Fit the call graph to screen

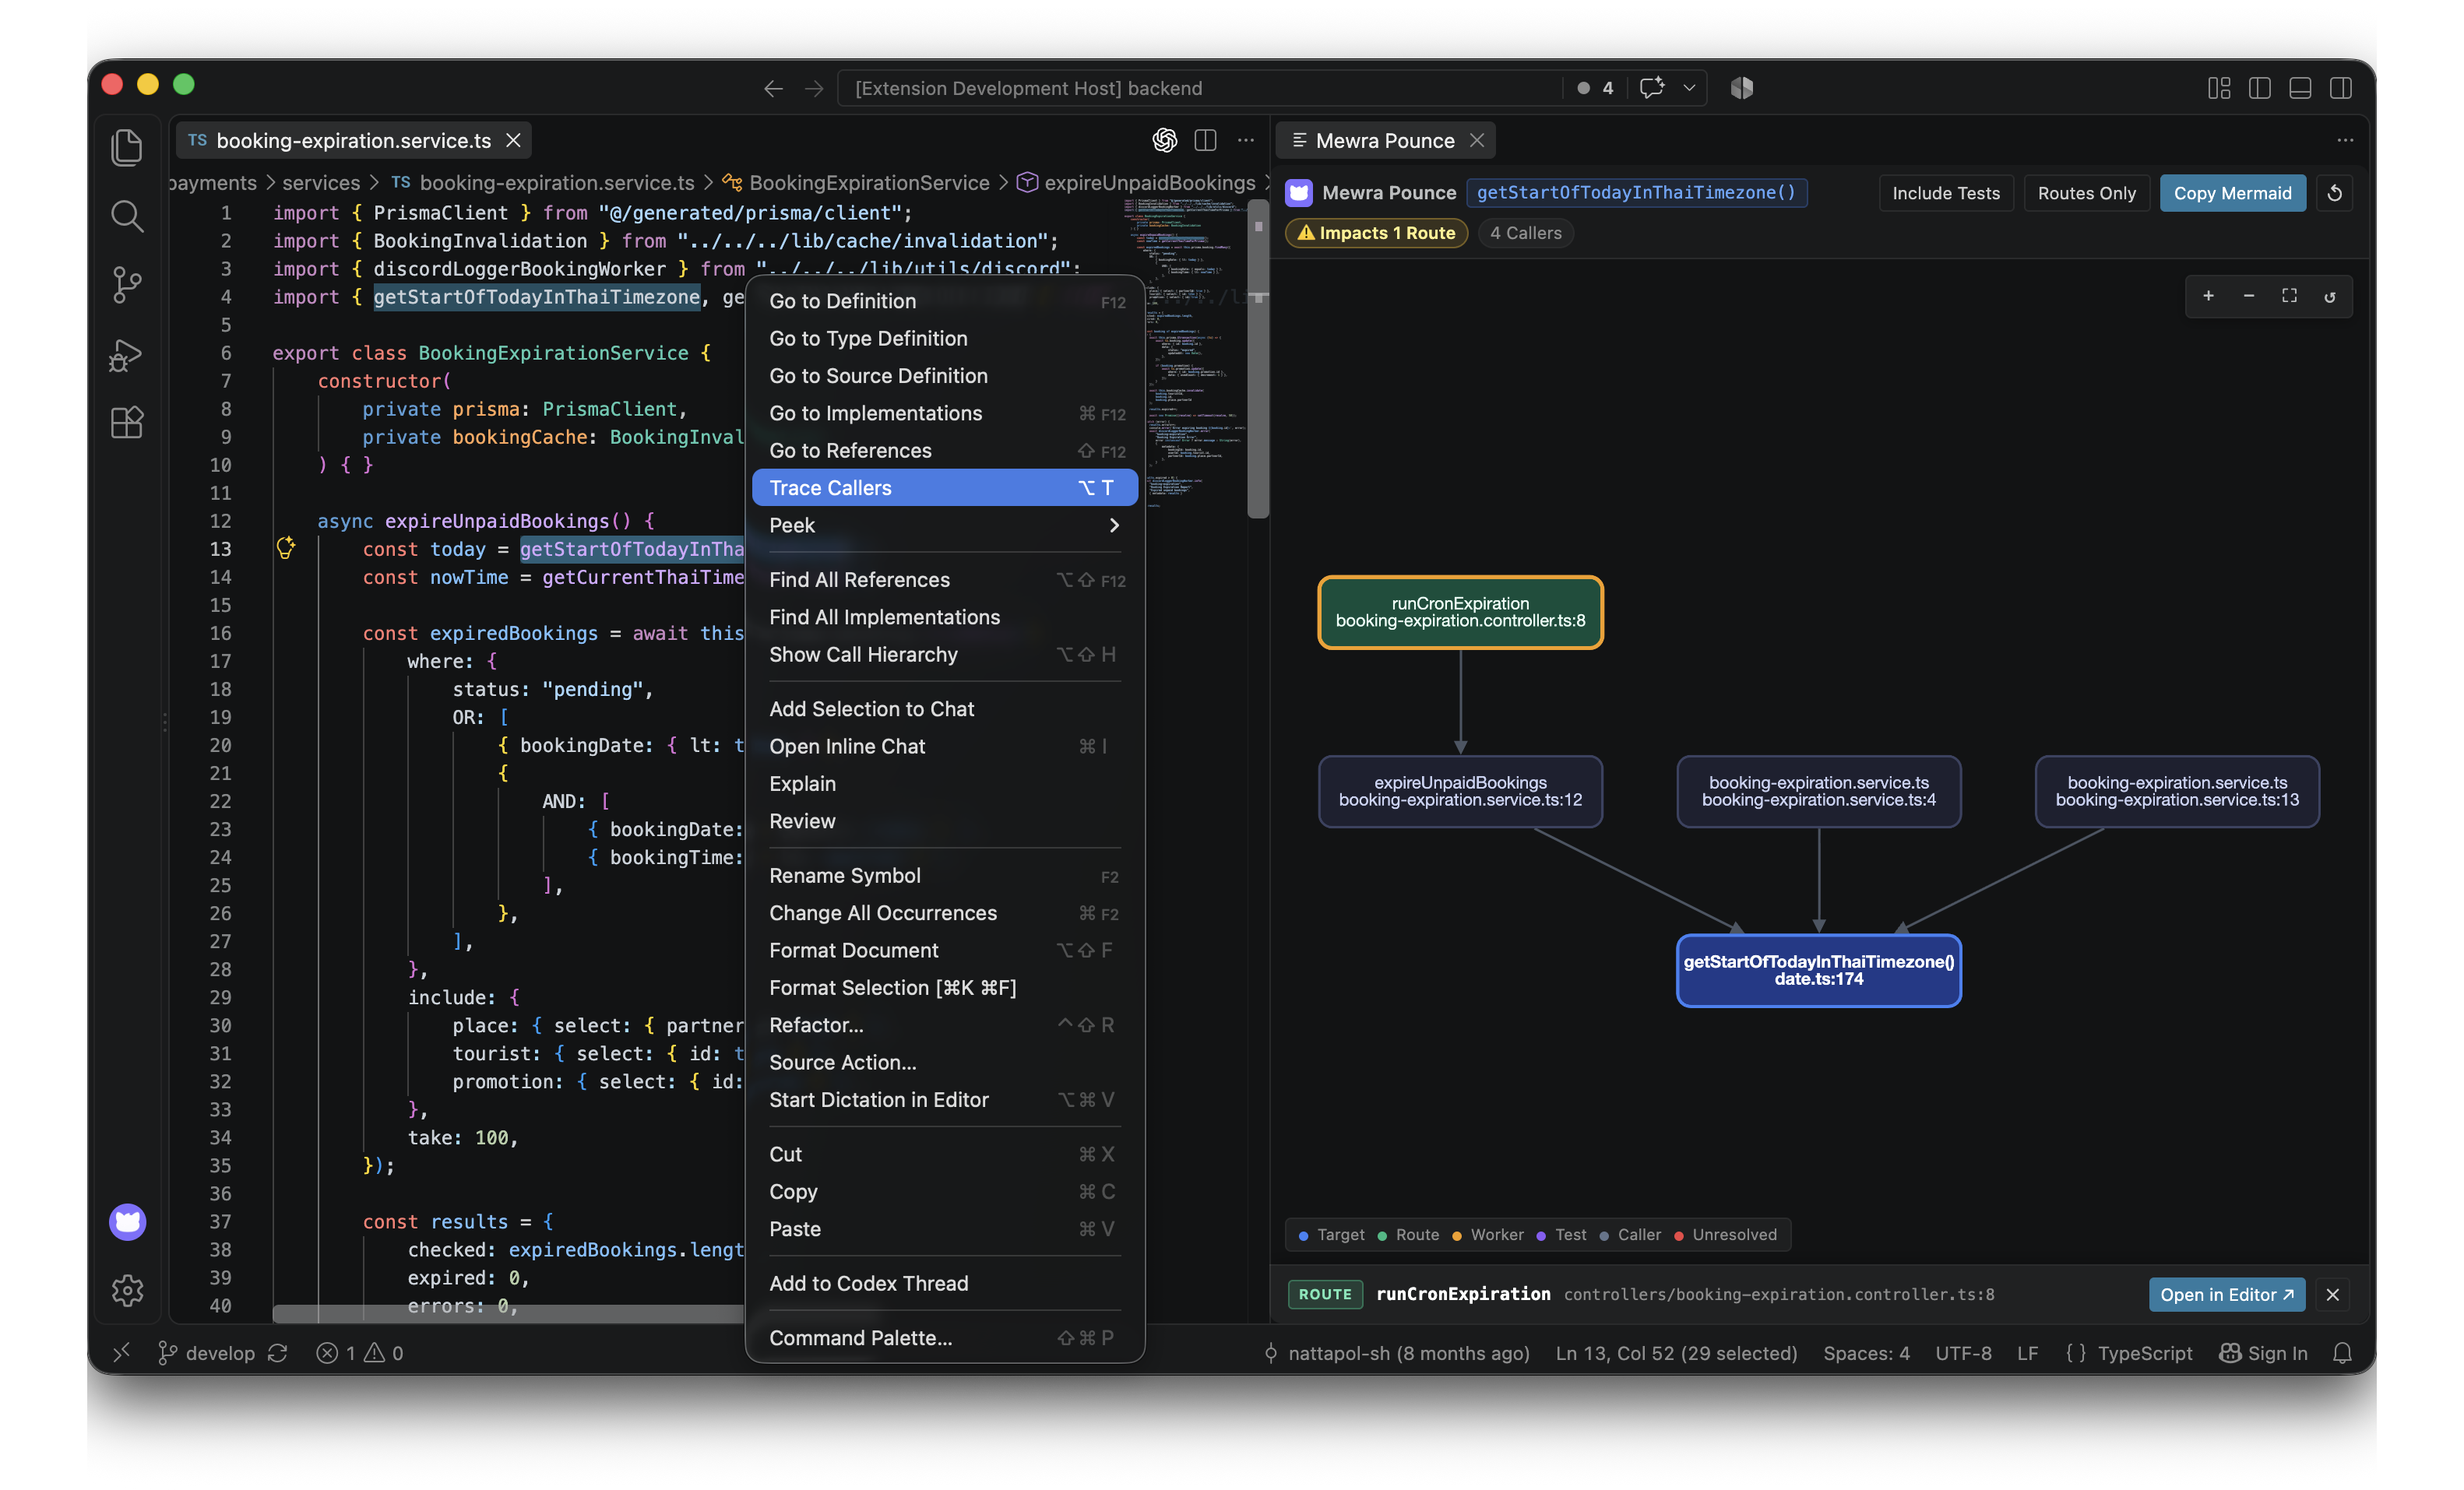click(2289, 296)
